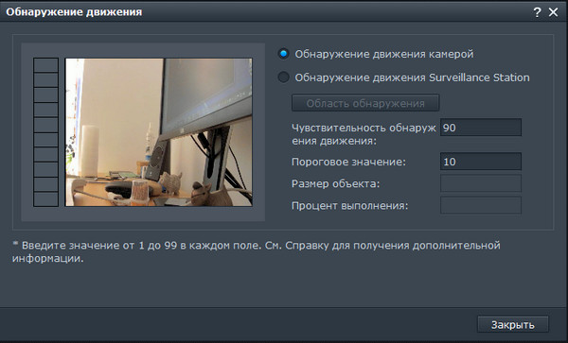The width and height of the screenshot is (568, 343).
Task: Click the white candle in camera preview
Action: 90,151
